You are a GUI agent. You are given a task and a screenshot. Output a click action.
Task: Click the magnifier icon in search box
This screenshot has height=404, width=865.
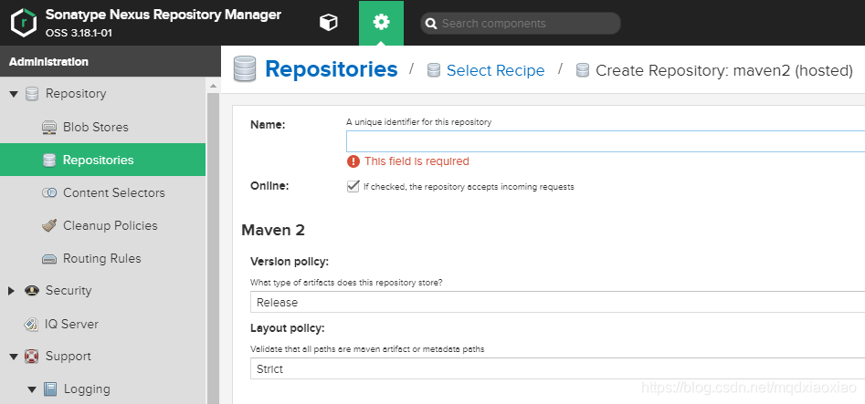click(432, 24)
